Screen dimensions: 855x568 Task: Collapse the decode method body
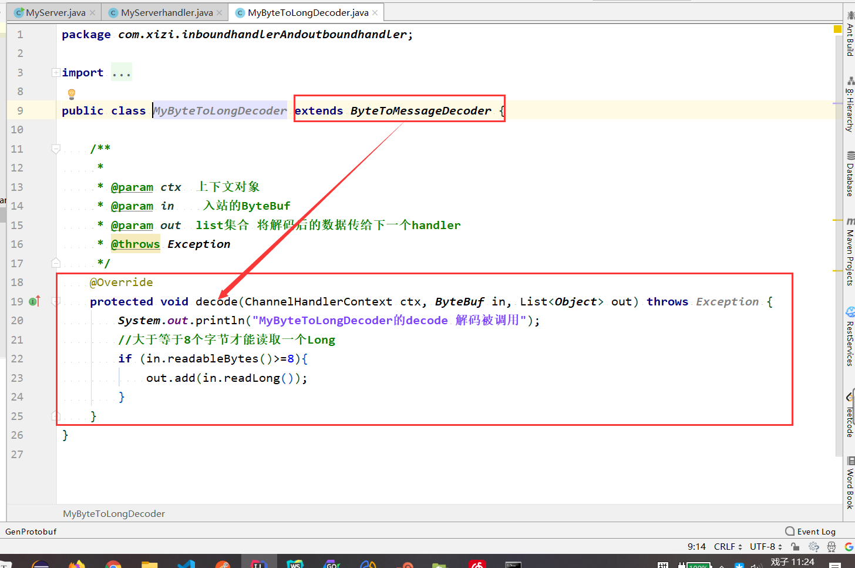coord(56,301)
